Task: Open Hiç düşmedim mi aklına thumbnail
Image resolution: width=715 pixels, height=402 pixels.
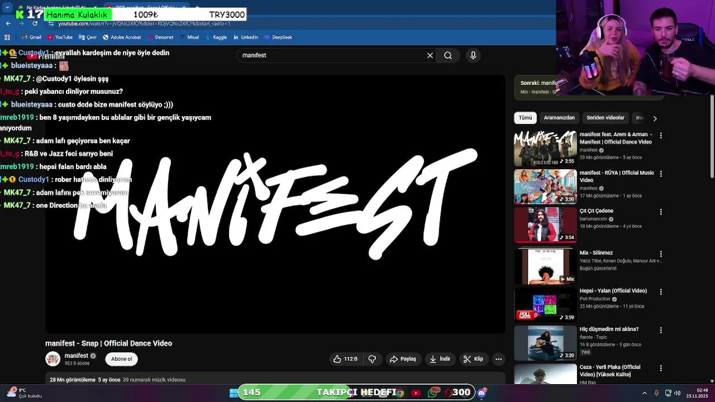Action: click(x=545, y=343)
